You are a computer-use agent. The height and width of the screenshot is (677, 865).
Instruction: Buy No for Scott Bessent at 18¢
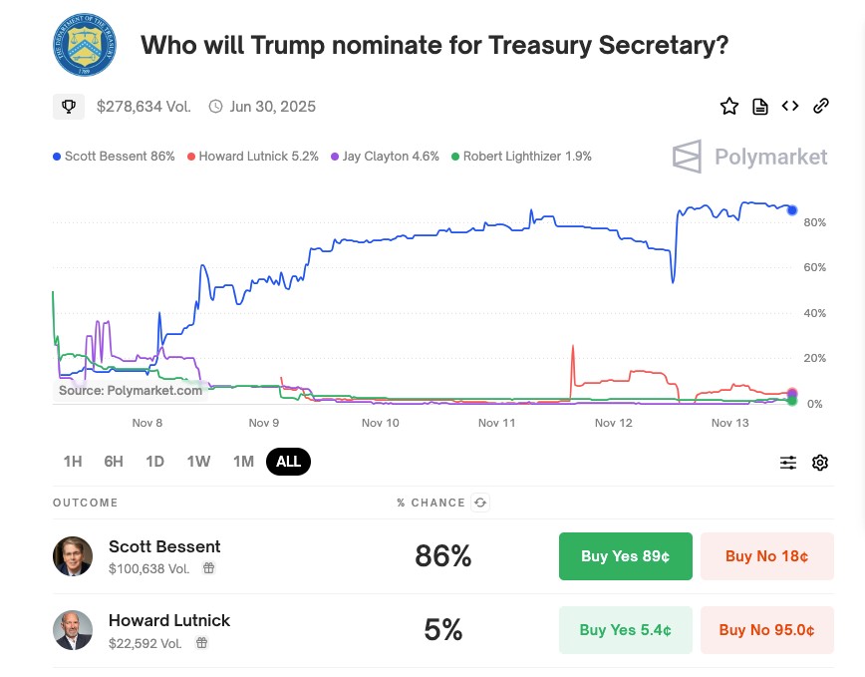[766, 556]
